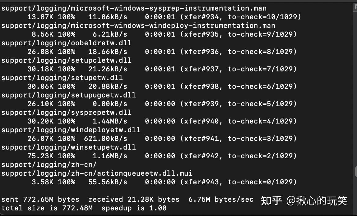Click the setupugcetw.dll file path

pos(68,95)
